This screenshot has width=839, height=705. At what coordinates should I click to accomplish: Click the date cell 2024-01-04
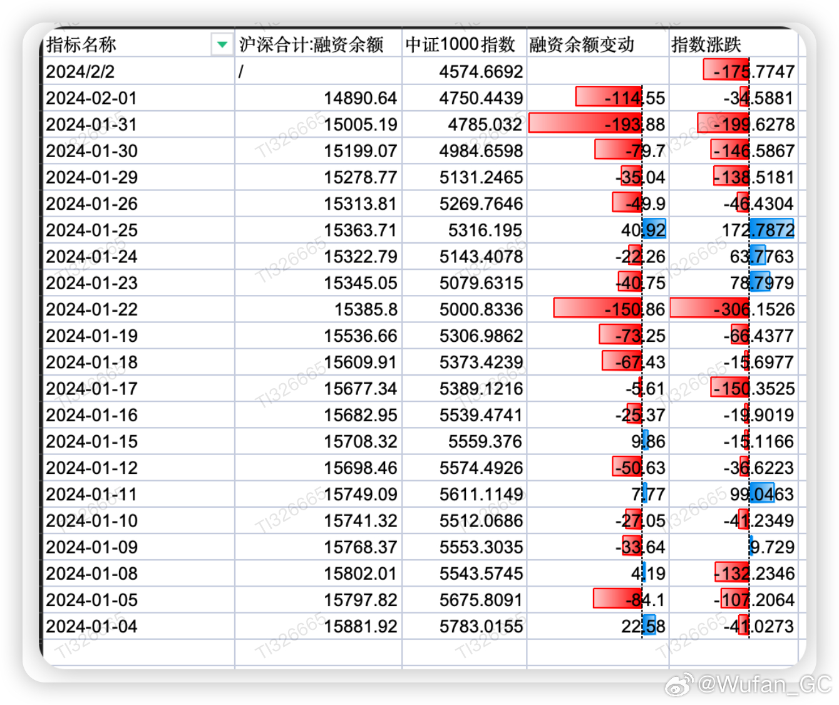click(x=140, y=626)
